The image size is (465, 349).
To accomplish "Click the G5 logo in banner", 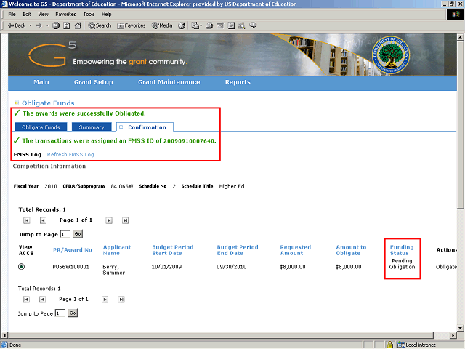I will pyautogui.click(x=52, y=55).
